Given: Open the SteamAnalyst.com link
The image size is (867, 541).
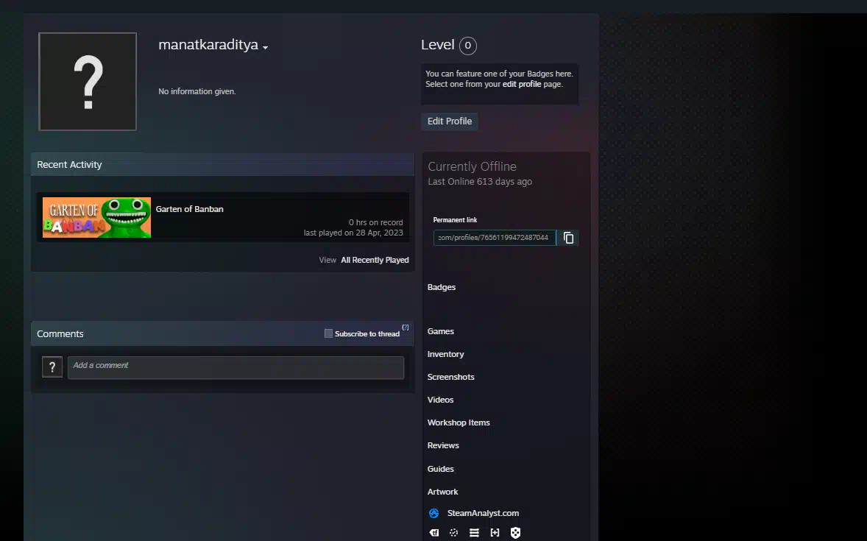Looking at the screenshot, I should click(x=483, y=513).
